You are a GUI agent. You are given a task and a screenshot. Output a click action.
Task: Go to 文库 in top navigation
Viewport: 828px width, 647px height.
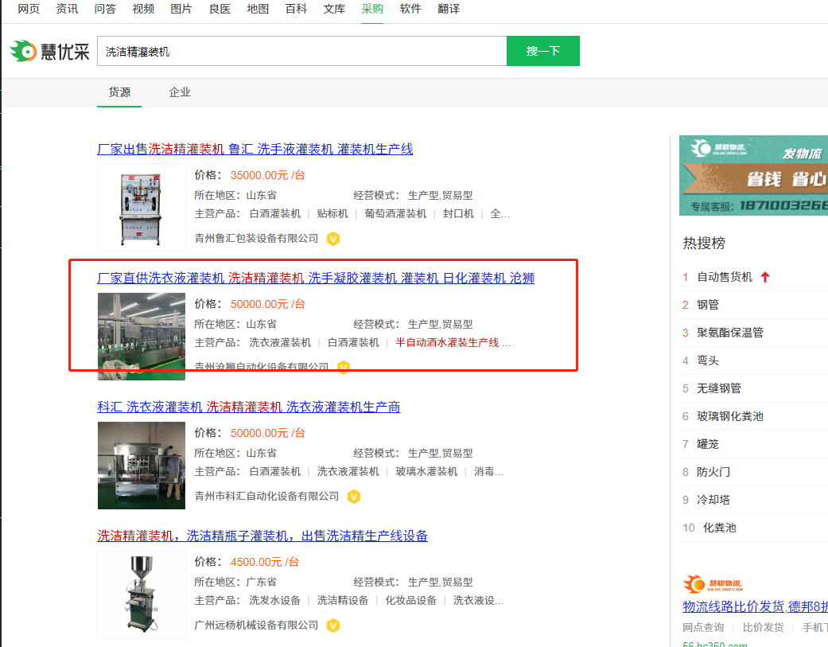pyautogui.click(x=334, y=9)
